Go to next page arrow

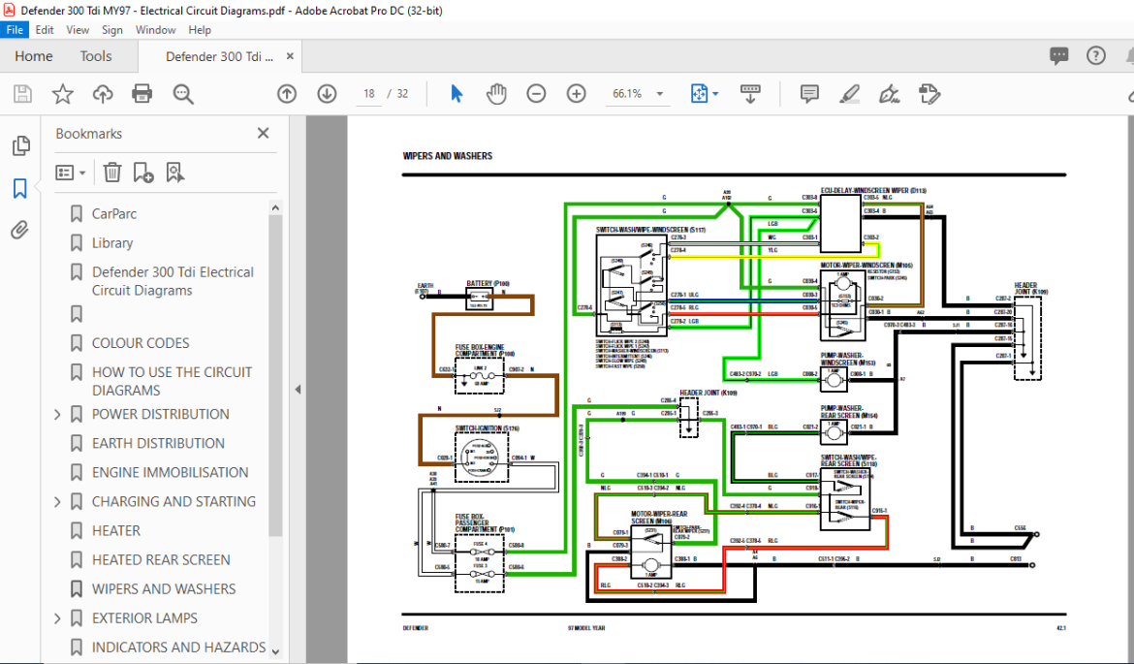327,94
